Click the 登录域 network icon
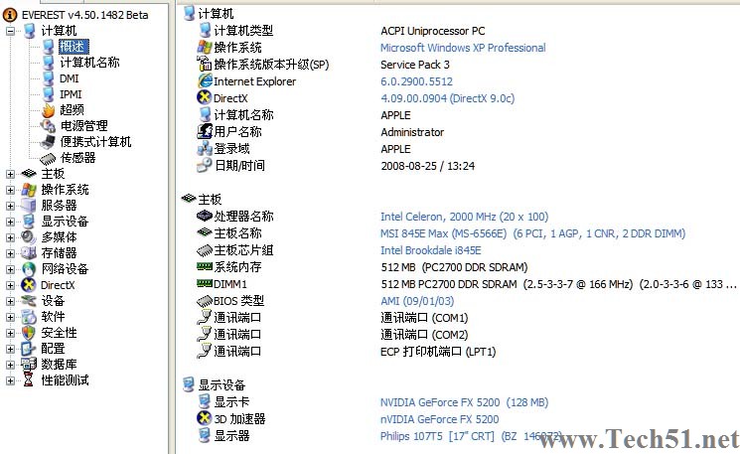Viewport: 740px width, 454px height. coord(205,149)
